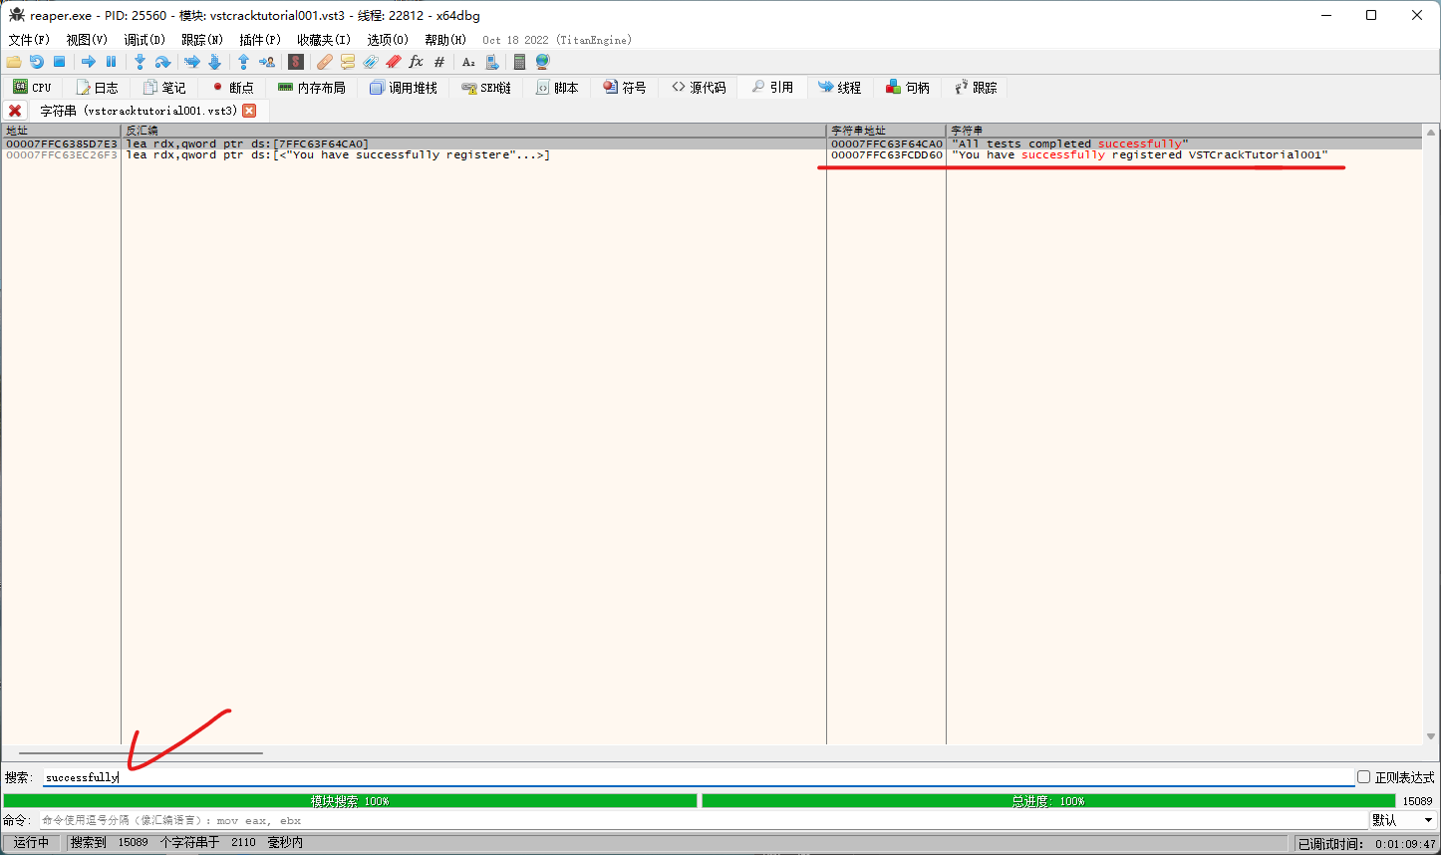Screen dimensions: 1441x855
Task: Open the 插件(P) plugins menu
Action: 260,40
